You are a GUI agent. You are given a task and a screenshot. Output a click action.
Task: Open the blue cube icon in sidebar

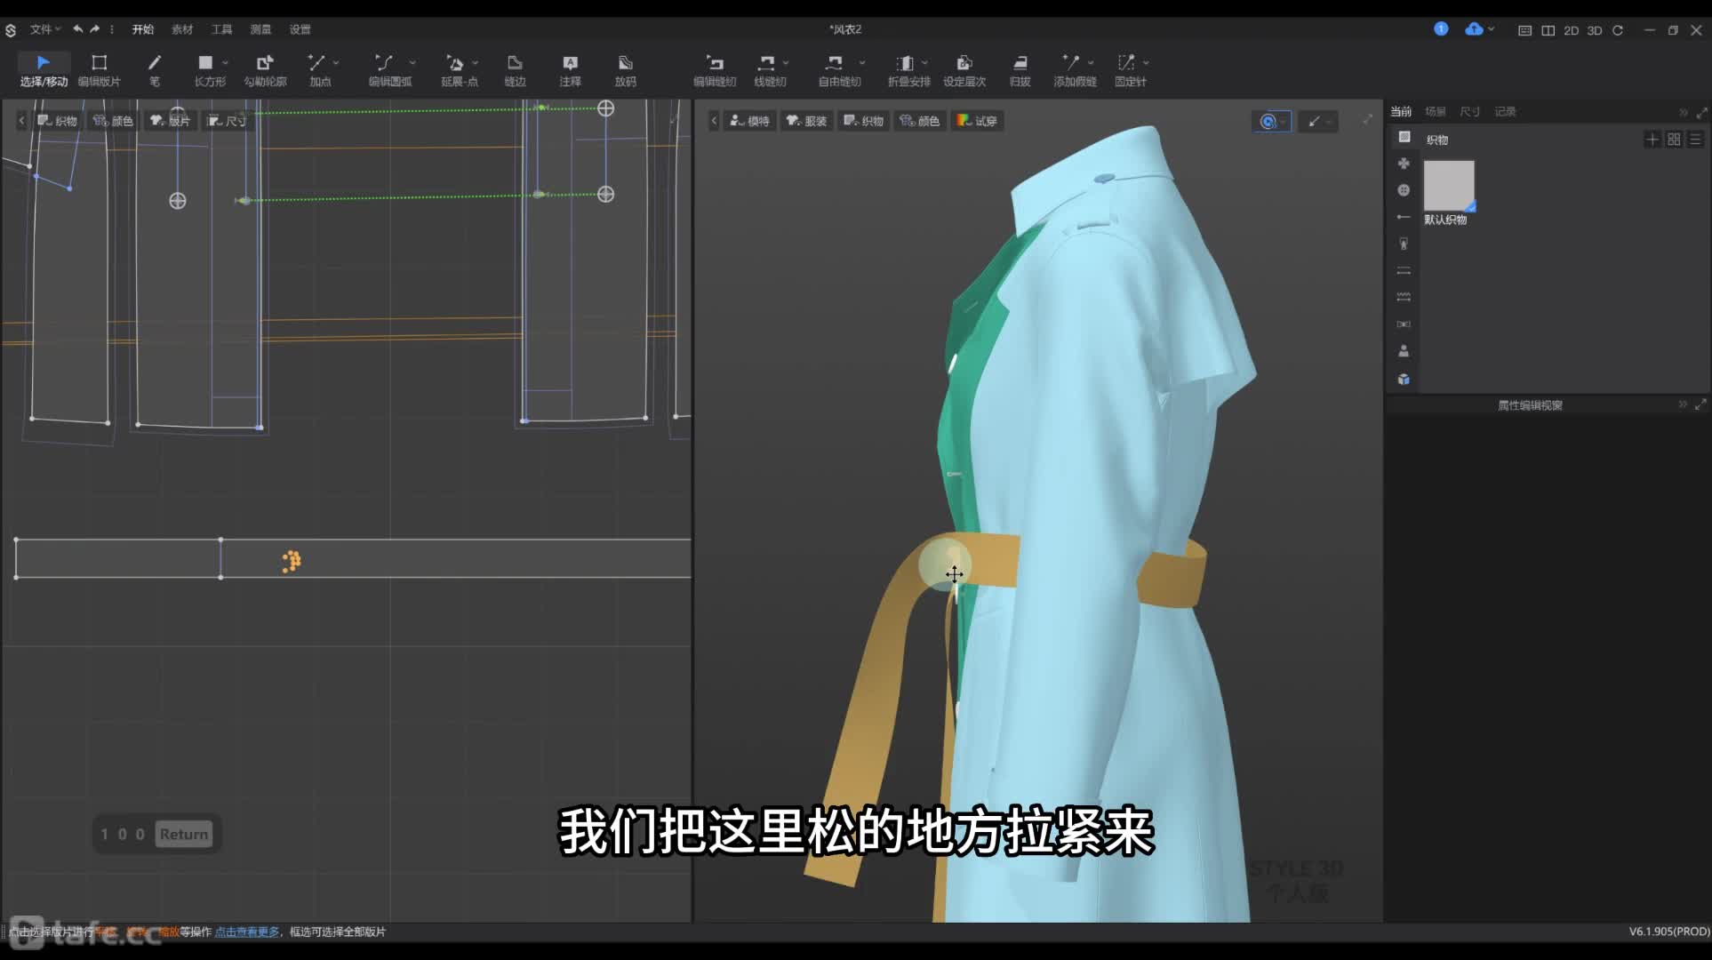[1404, 380]
